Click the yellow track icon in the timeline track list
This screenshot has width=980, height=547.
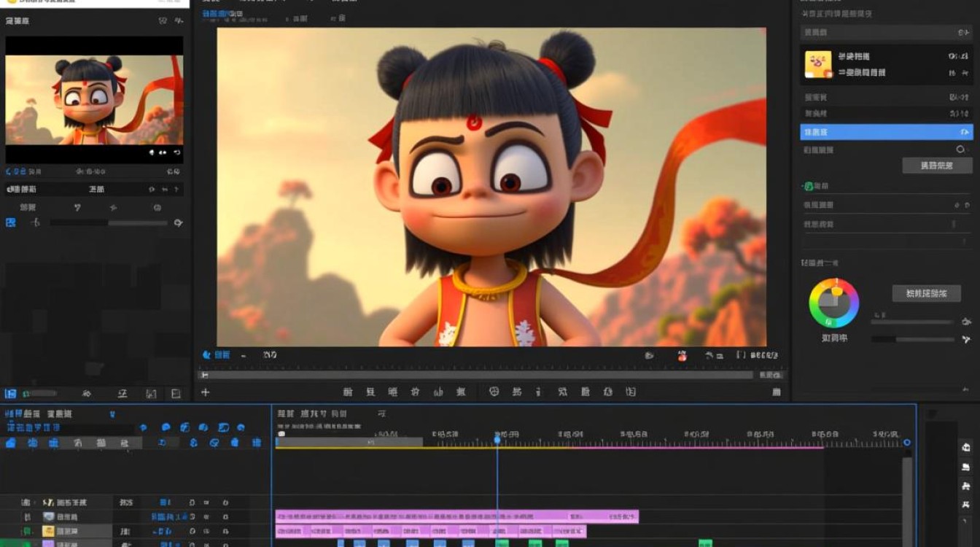coord(49,531)
